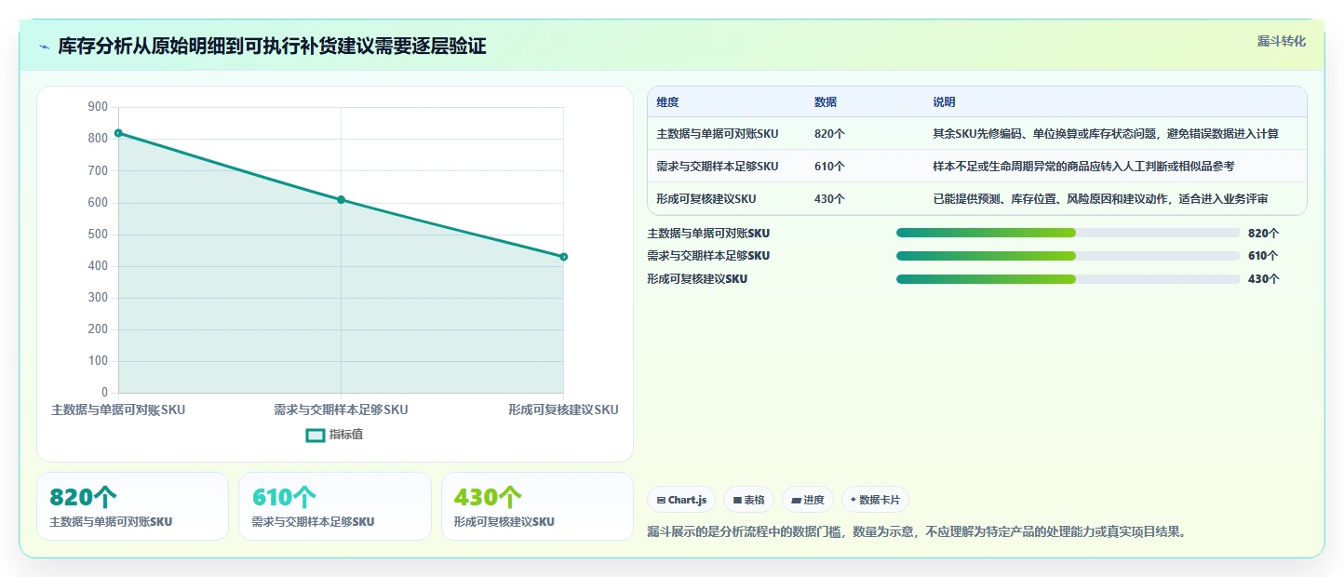Click the 数据卡片 tag label
1344x577 pixels.
[880, 500]
